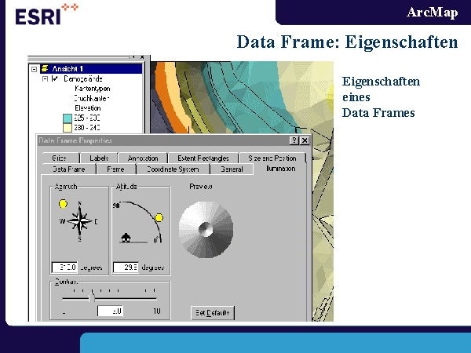Click the Altitude degrees input field
The image size is (471, 353).
tap(126, 267)
